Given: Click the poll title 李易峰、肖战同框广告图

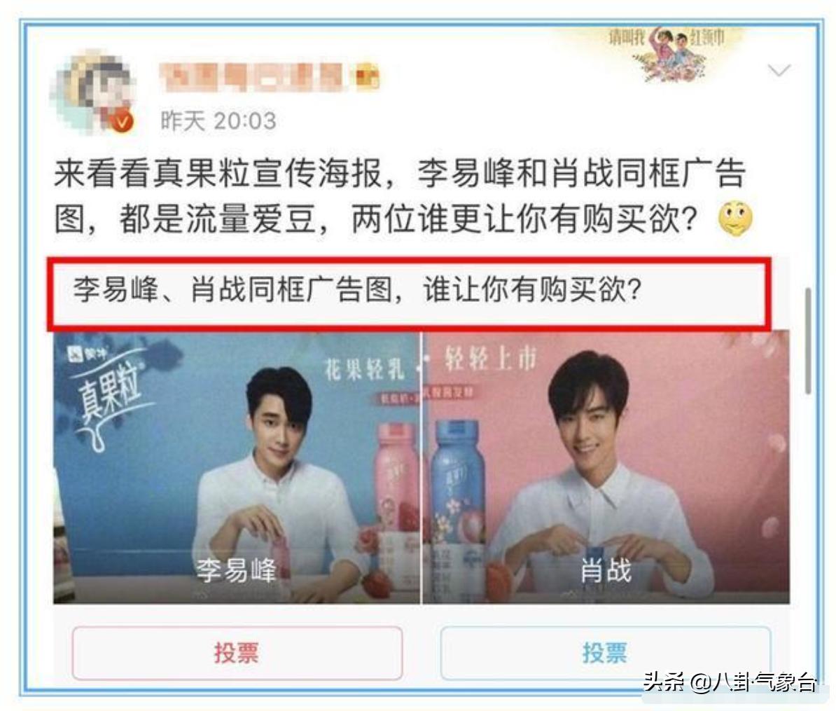Looking at the screenshot, I should pyautogui.click(x=238, y=289).
